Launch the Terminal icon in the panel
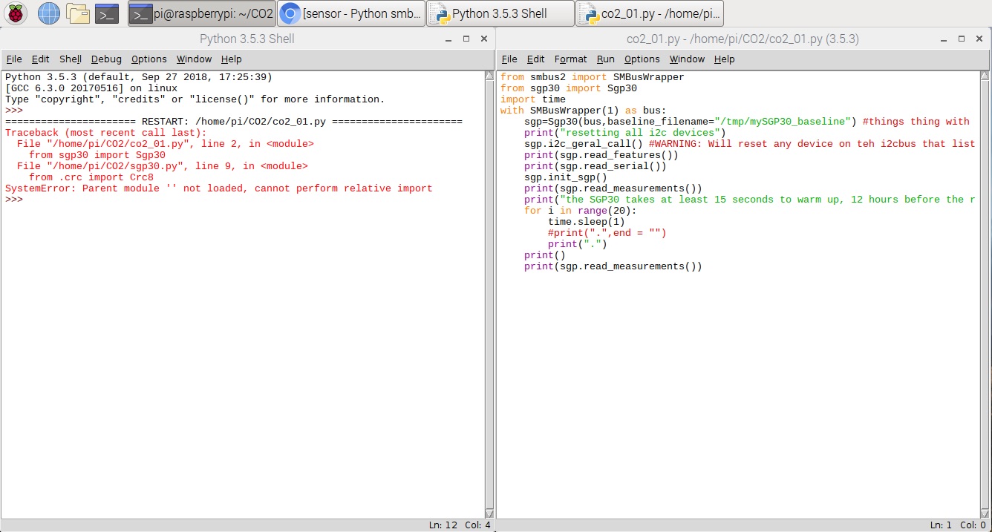Image resolution: width=992 pixels, height=532 pixels. (x=107, y=13)
